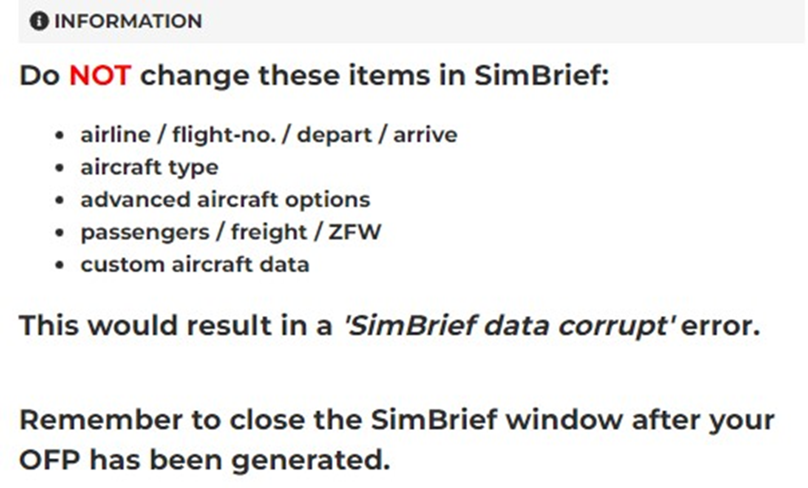Image resolution: width=808 pixels, height=488 pixels.
Task: Click the empty gray header bar area
Action: [x=494, y=21]
